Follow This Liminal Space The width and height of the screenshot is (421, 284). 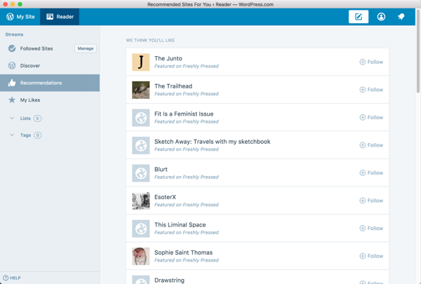(x=371, y=228)
